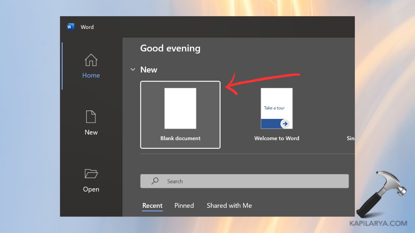Switch to the Shared with Me tab
The width and height of the screenshot is (415, 233).
pyautogui.click(x=229, y=206)
